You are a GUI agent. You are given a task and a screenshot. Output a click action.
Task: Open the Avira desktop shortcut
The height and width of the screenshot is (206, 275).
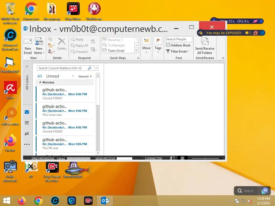click(x=10, y=90)
